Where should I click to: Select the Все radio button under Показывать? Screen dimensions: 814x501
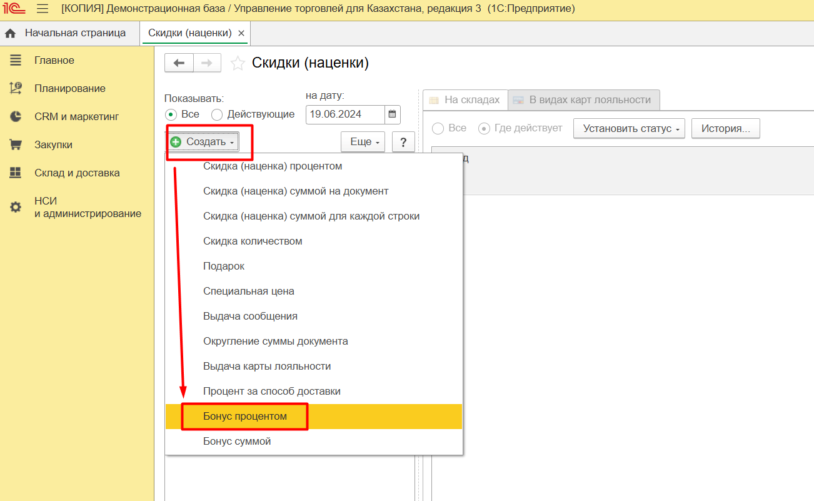pyautogui.click(x=171, y=114)
